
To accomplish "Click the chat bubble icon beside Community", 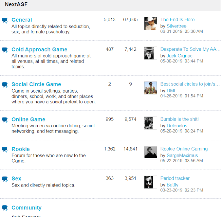I will click(5, 208).
